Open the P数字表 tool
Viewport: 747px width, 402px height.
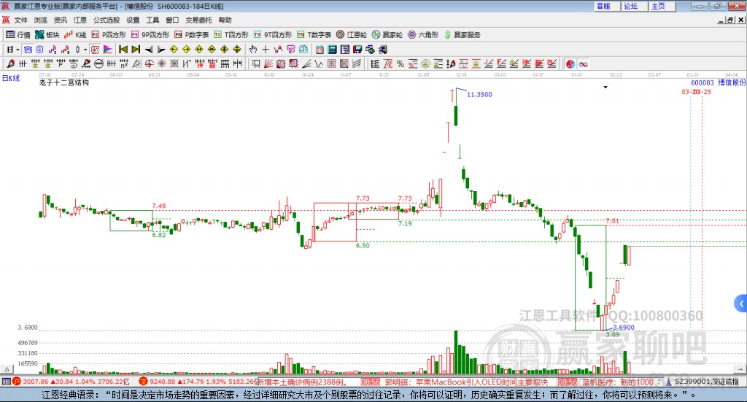pyautogui.click(x=192, y=35)
